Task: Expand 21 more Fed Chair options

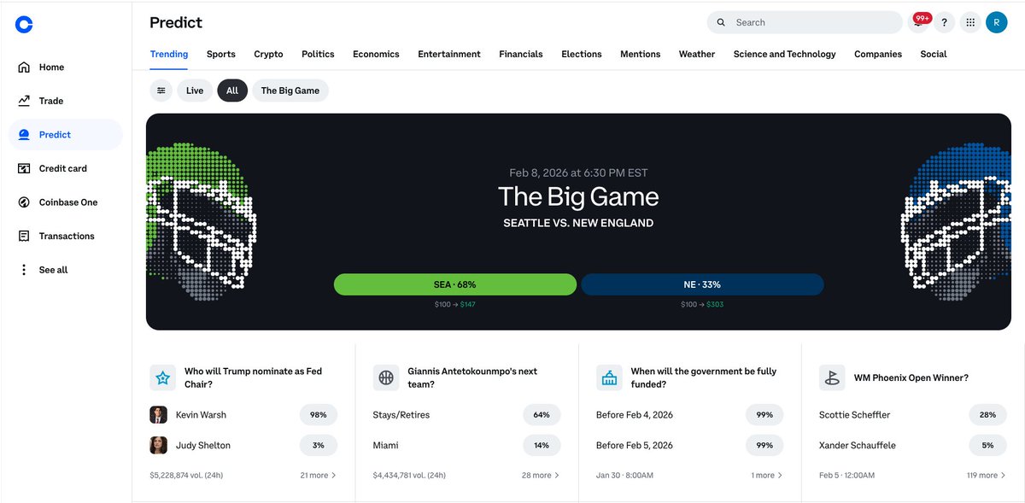Action: (x=319, y=475)
